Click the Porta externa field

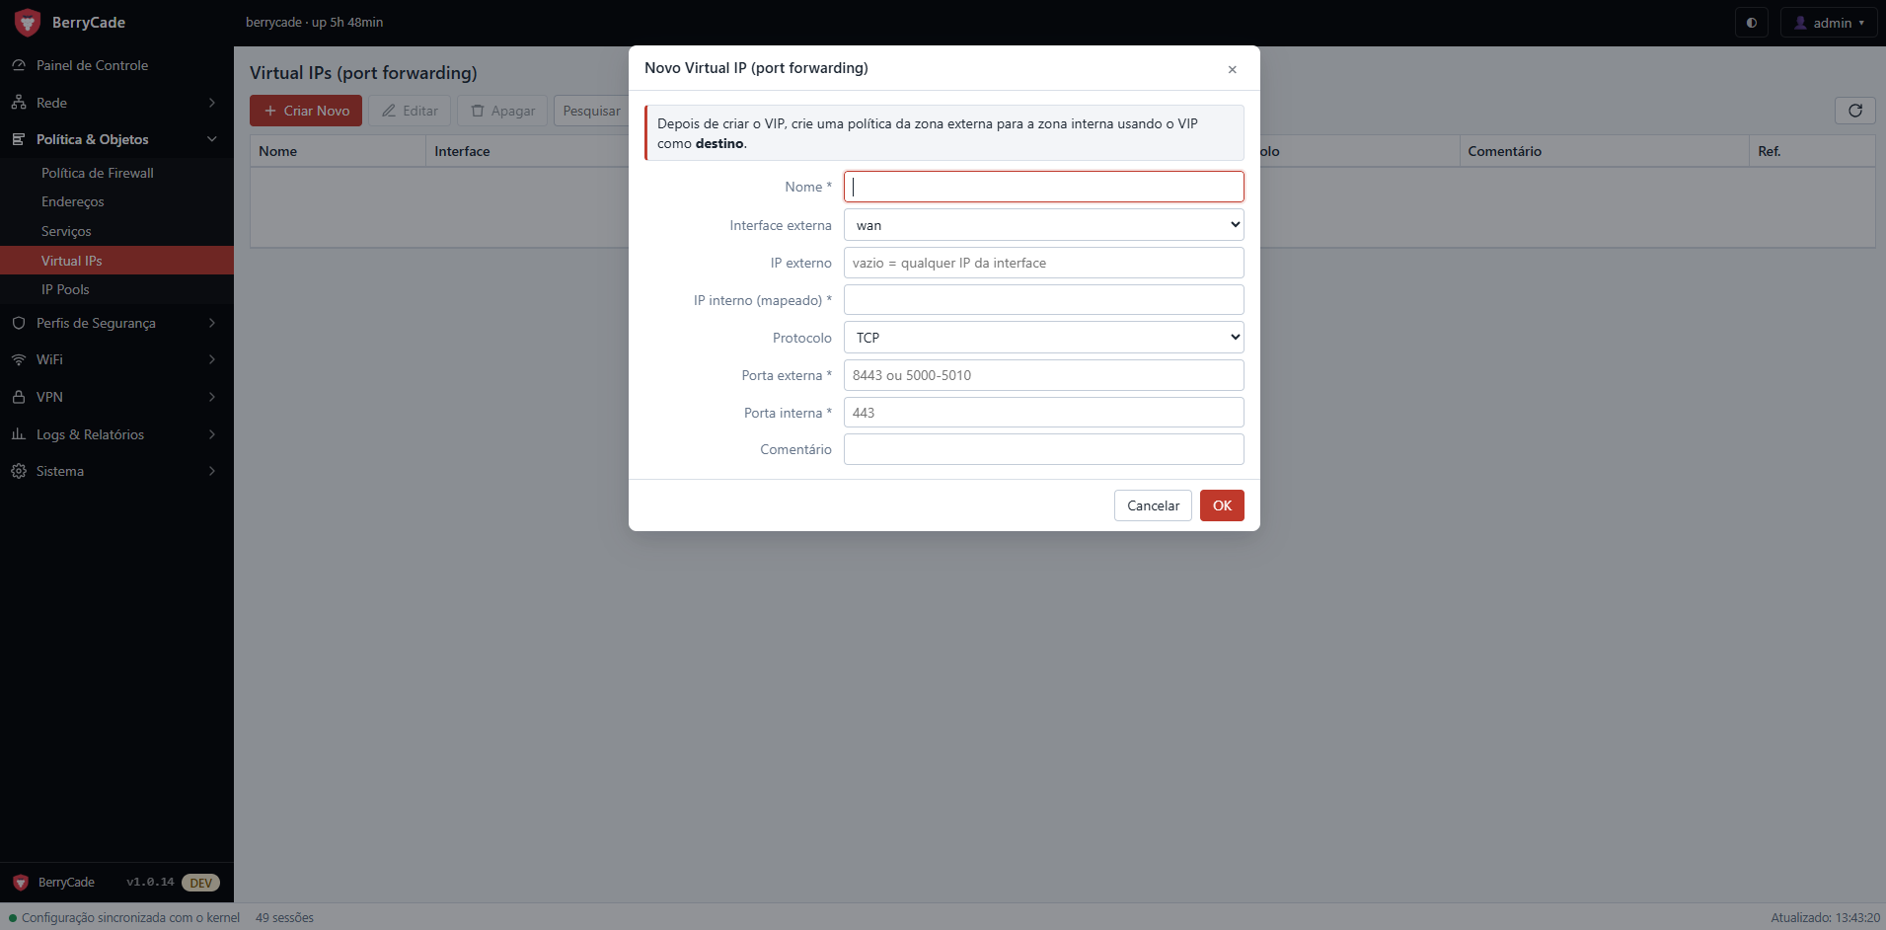coord(1044,375)
